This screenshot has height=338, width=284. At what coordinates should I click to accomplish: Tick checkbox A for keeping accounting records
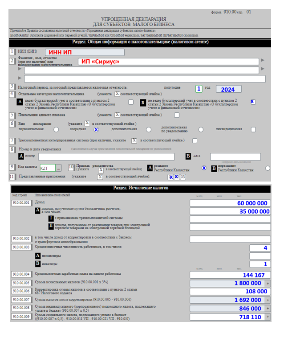tap(130, 102)
